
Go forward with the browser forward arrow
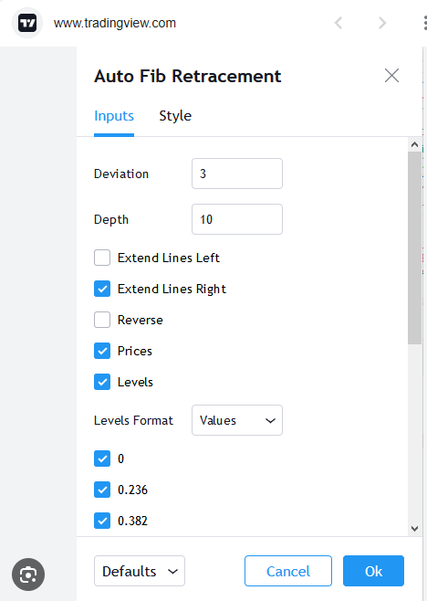point(382,23)
